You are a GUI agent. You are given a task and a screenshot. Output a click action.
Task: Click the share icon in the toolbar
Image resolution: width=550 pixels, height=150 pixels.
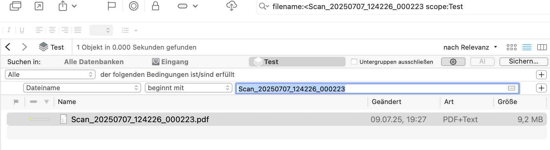63,6
